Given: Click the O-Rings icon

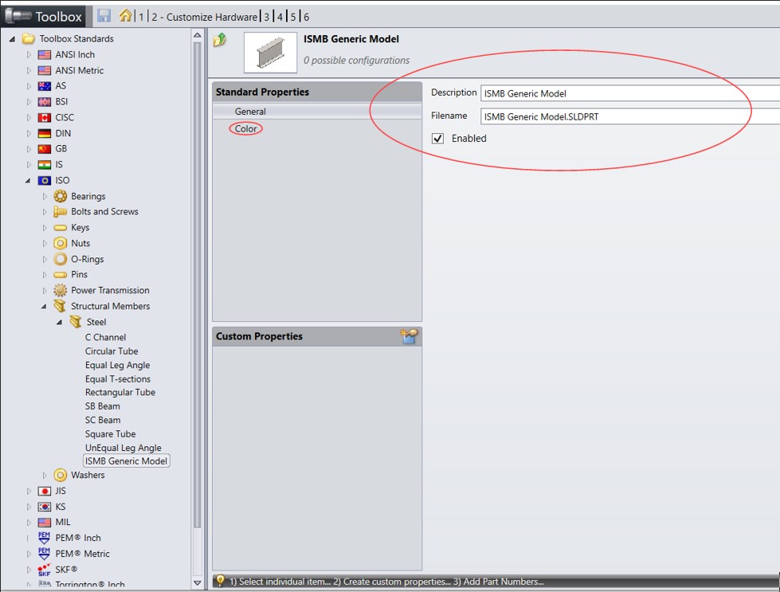Looking at the screenshot, I should (x=61, y=259).
